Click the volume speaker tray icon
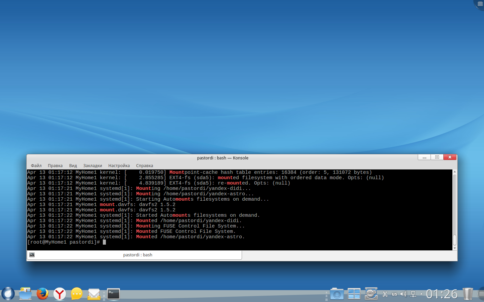This screenshot has width=484, height=302. (x=403, y=294)
